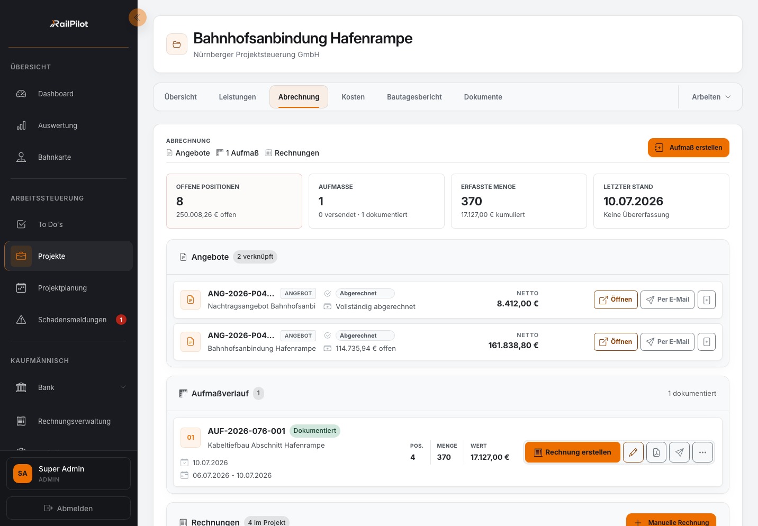Send the 8.412,00 € Angebot per E-Mail

pos(667,300)
